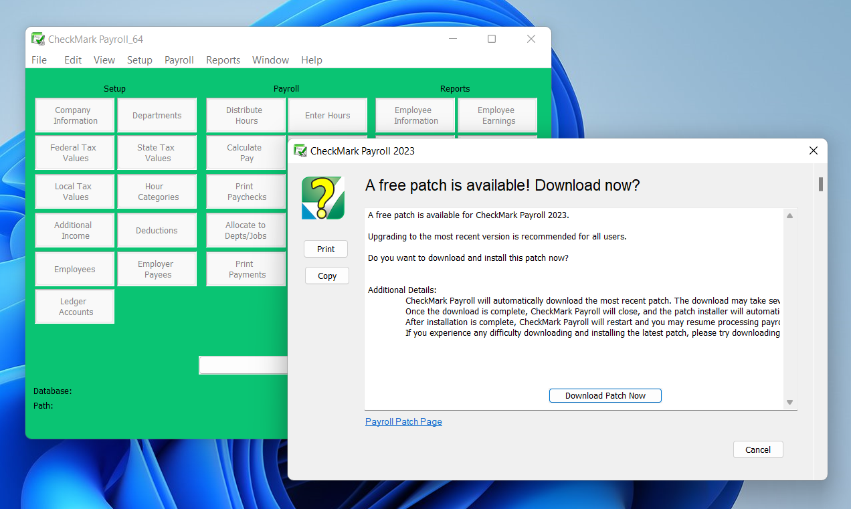851x509 pixels.
Task: Click the 'Upgrading to the most recent version' line
Action: click(x=497, y=236)
